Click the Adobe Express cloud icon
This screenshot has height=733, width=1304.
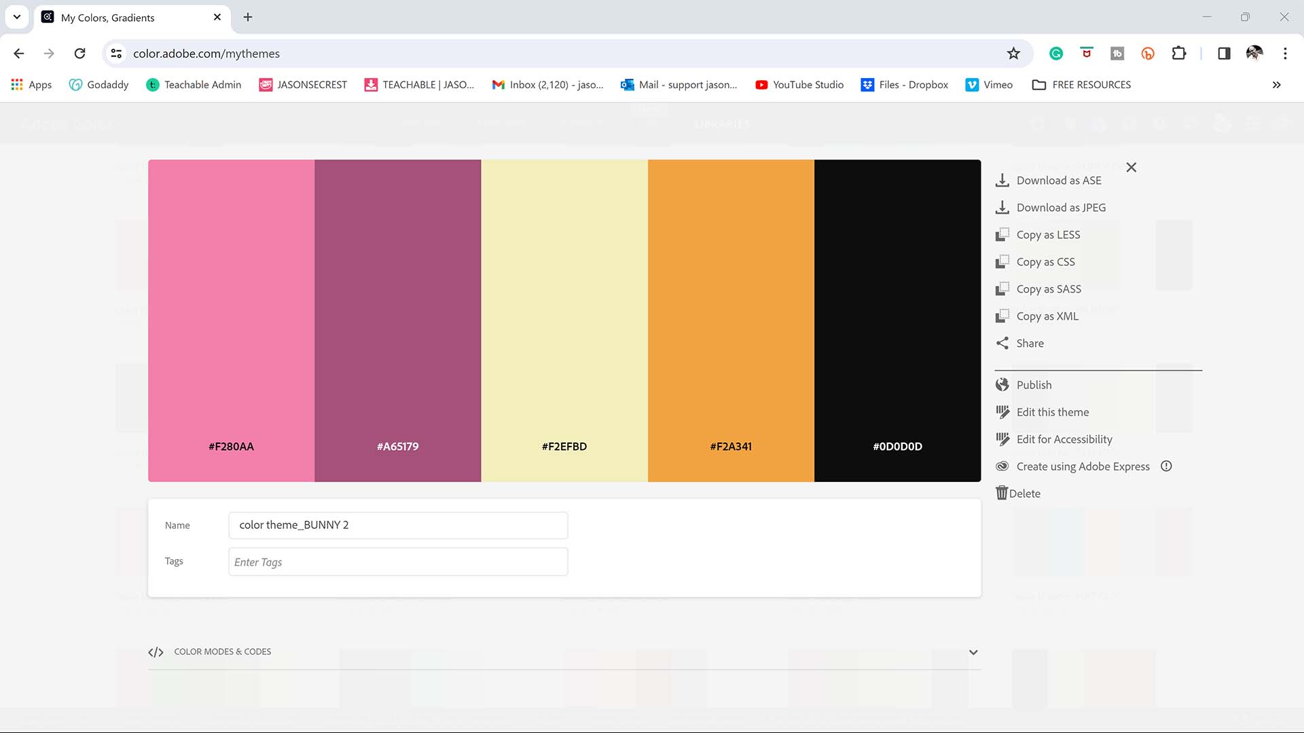[x=1002, y=466]
